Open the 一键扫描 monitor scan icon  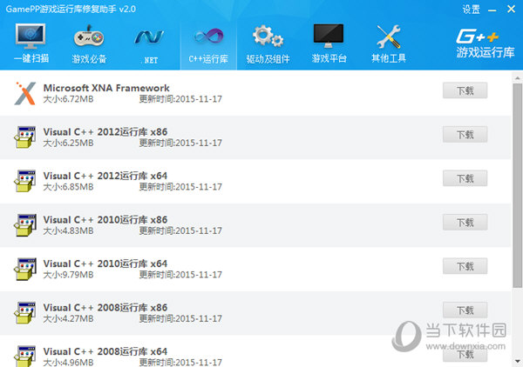click(31, 37)
